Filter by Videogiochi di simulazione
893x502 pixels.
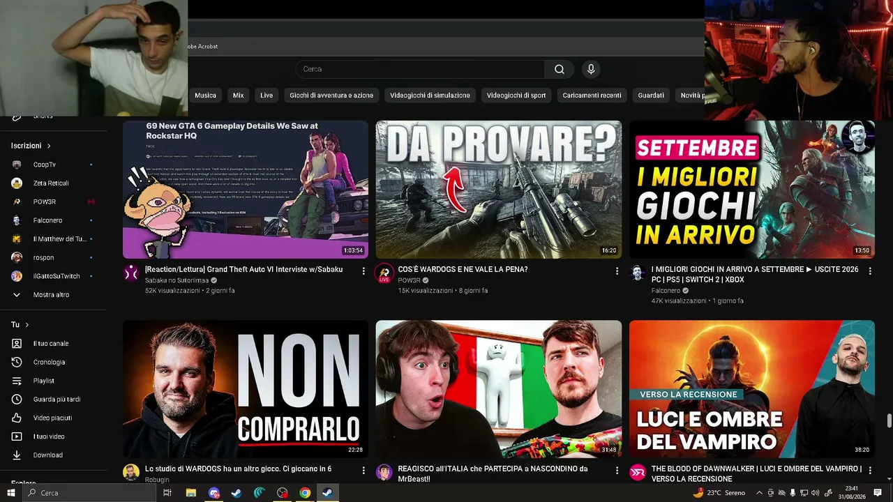click(430, 96)
